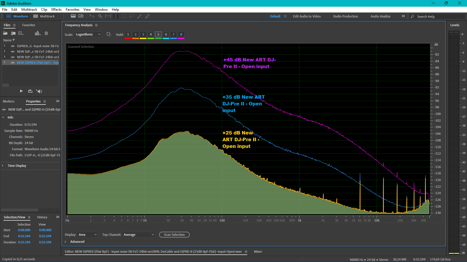Screen dimensions: 467x262
Task: Expand the NEW DJPREII (Flat-0pF) file row
Action: (4, 63)
